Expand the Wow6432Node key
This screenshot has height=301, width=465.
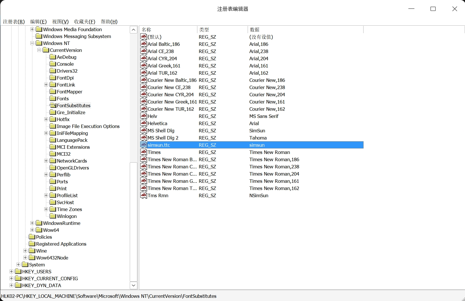point(25,258)
